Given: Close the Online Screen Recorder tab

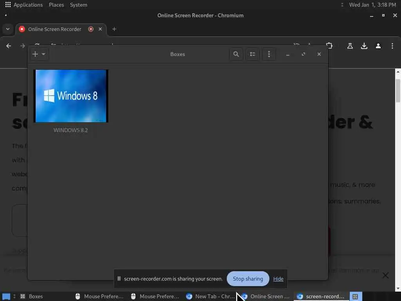Looking at the screenshot, I should [100, 29].
